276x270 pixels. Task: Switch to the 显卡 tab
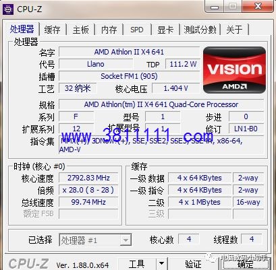coord(165,30)
